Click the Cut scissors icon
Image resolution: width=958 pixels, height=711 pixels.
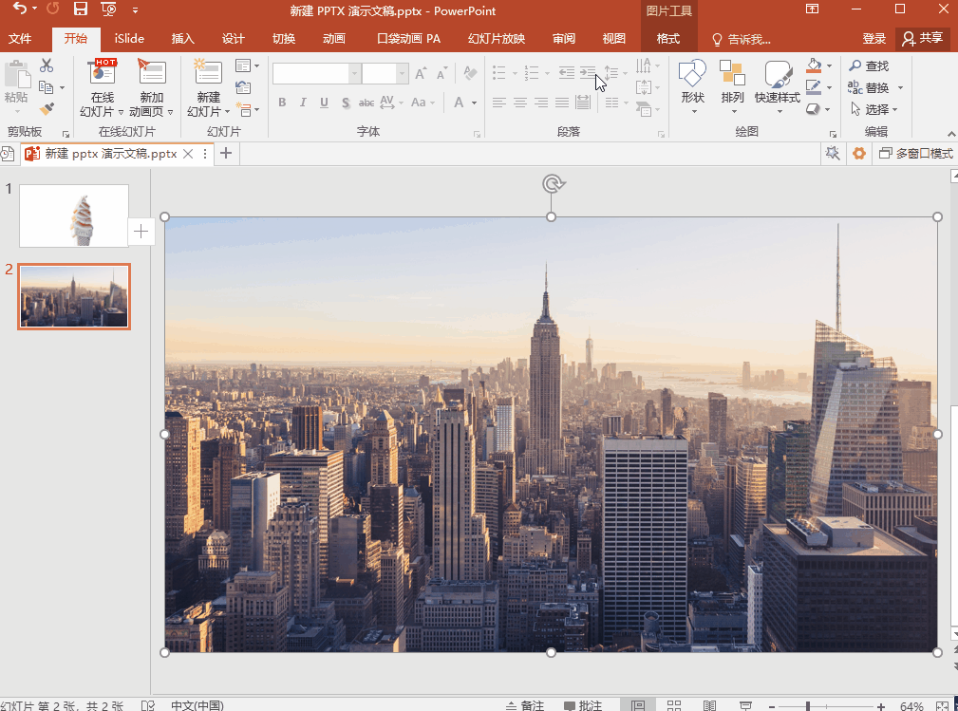[47, 65]
